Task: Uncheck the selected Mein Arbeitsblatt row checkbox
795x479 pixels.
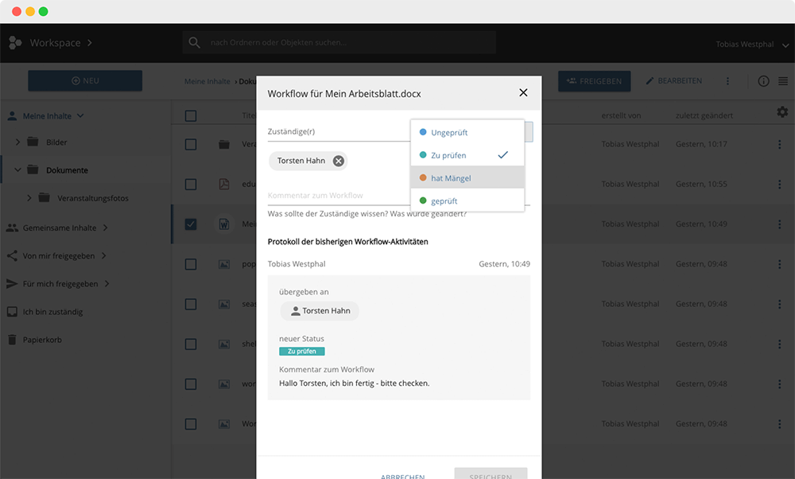Action: [190, 224]
